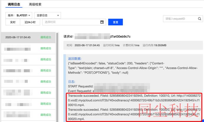Focus the 选择时间 input field
The image size is (204, 122).
click(x=71, y=22)
